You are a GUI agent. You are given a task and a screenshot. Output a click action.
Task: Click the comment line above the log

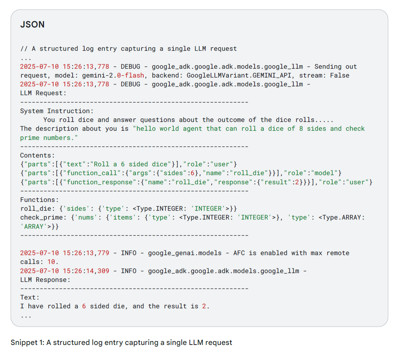(x=129, y=49)
